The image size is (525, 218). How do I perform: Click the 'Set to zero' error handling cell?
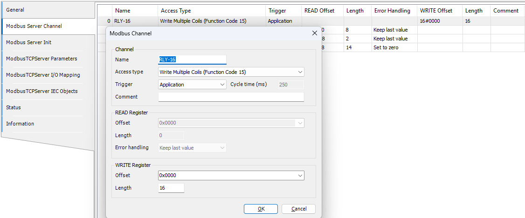[x=394, y=47]
